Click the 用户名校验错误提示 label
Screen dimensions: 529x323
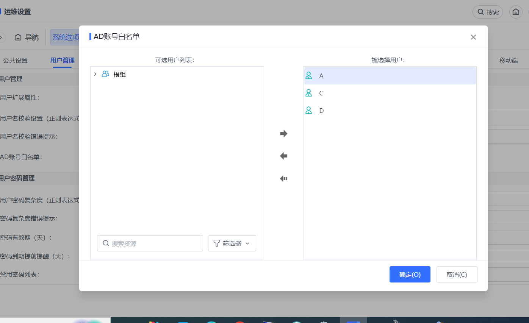(29, 136)
